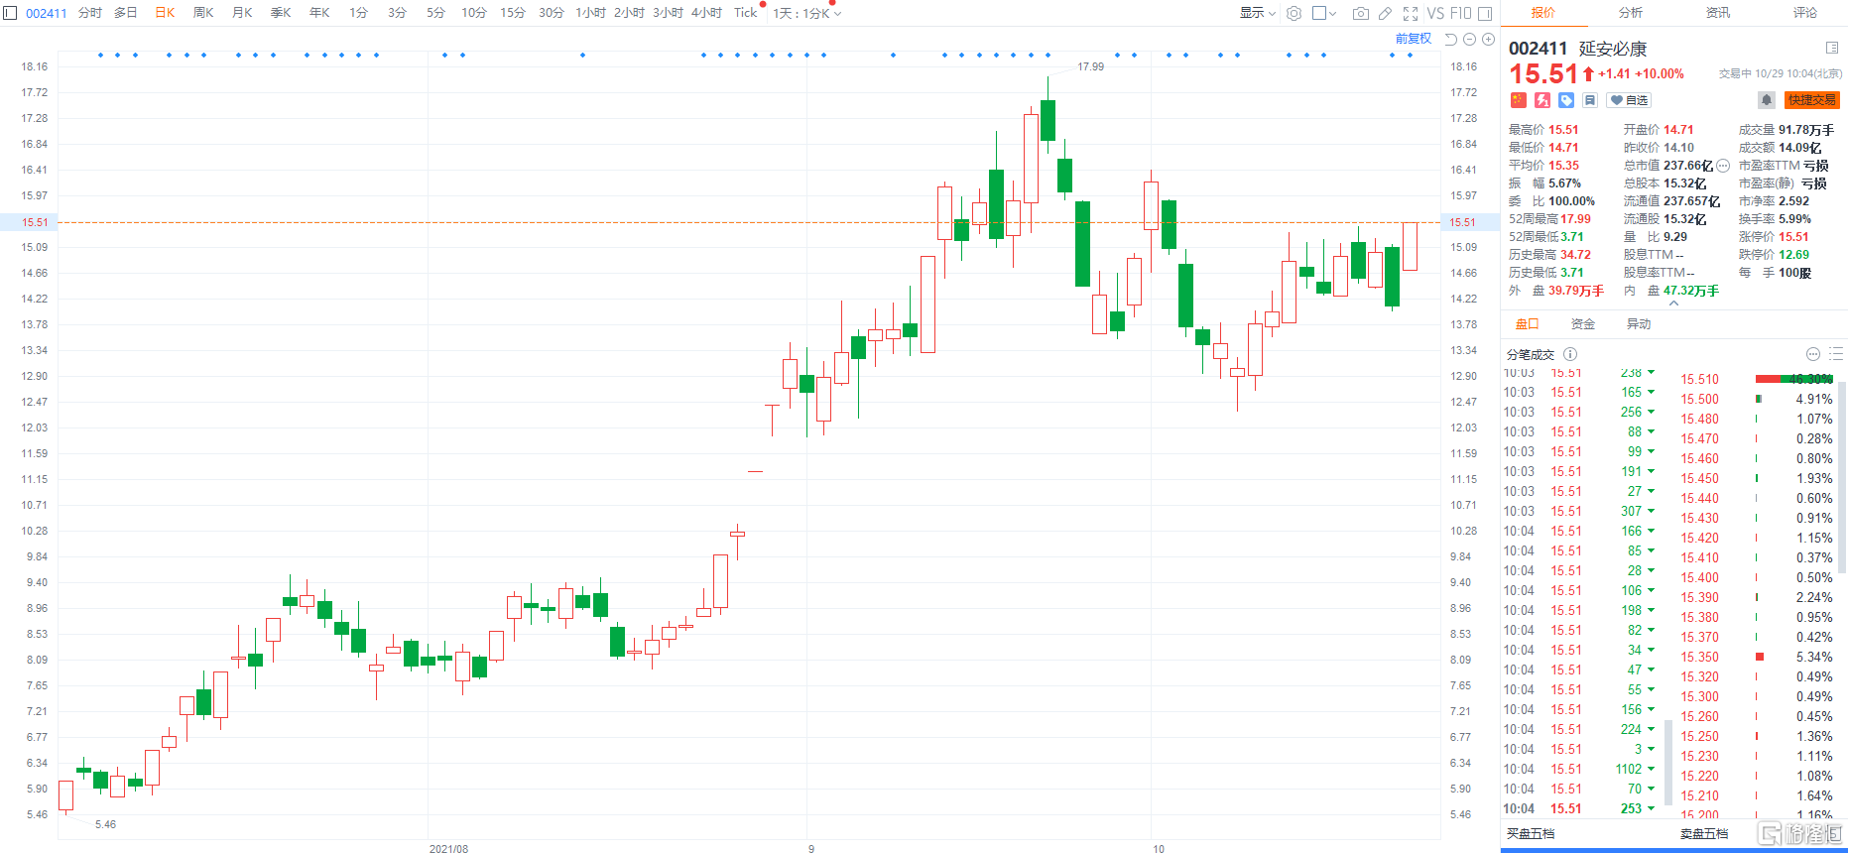Show info for 分笔成交
This screenshot has height=853, width=1849.
(x=1570, y=354)
